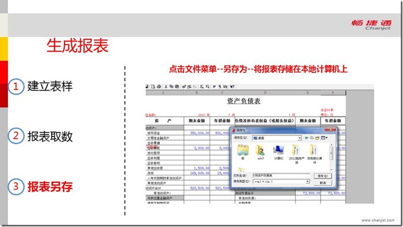Click the 保存 (Save) button
Viewport: 403px width, 227px height.
click(323, 176)
